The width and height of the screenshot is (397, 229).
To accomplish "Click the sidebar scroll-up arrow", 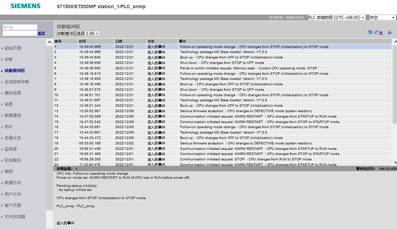I will point(49,42).
